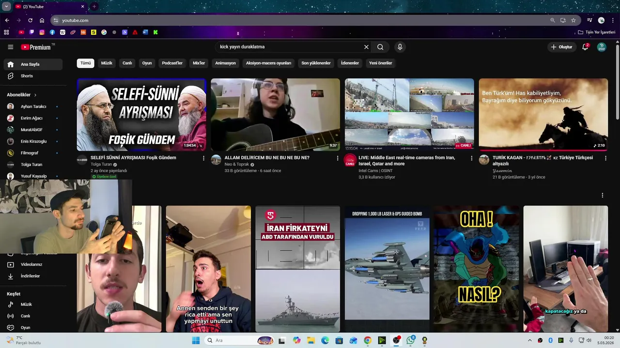
Task: Open İndirilenler in sidebar
Action: click(x=33, y=276)
